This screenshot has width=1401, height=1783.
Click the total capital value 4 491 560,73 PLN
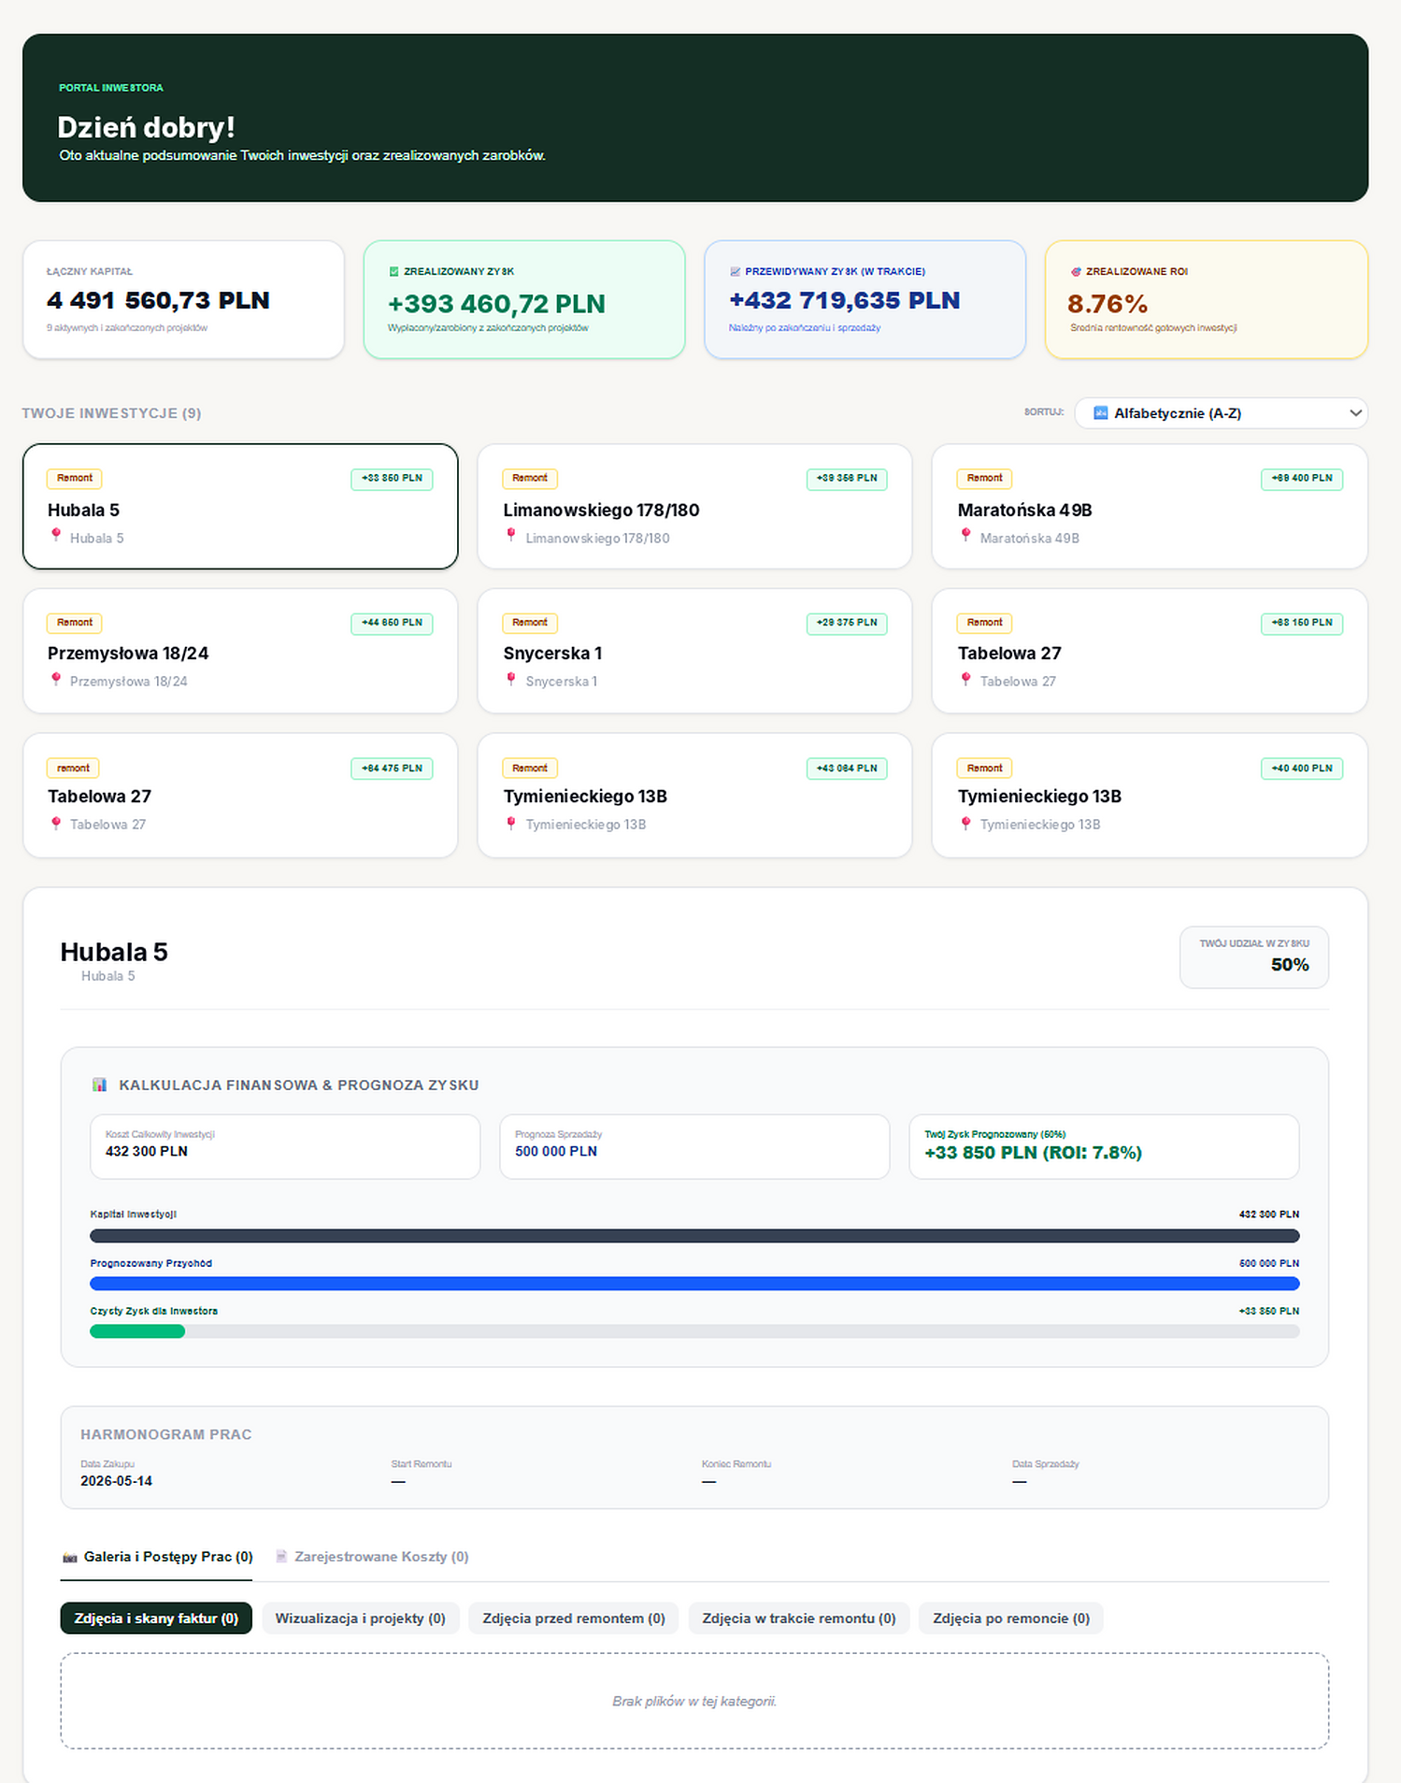coord(158,300)
